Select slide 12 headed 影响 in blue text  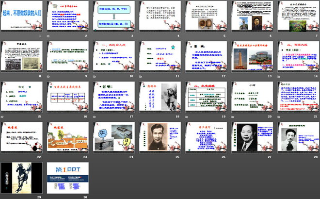point(206,57)
